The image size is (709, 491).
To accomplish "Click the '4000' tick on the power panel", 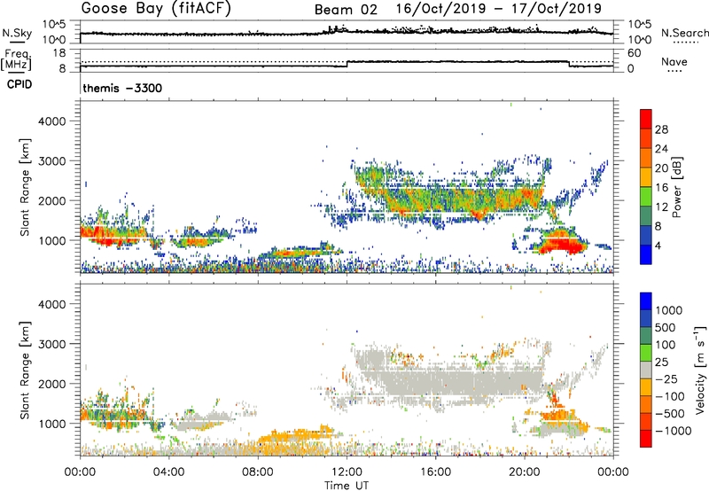I will (52, 121).
